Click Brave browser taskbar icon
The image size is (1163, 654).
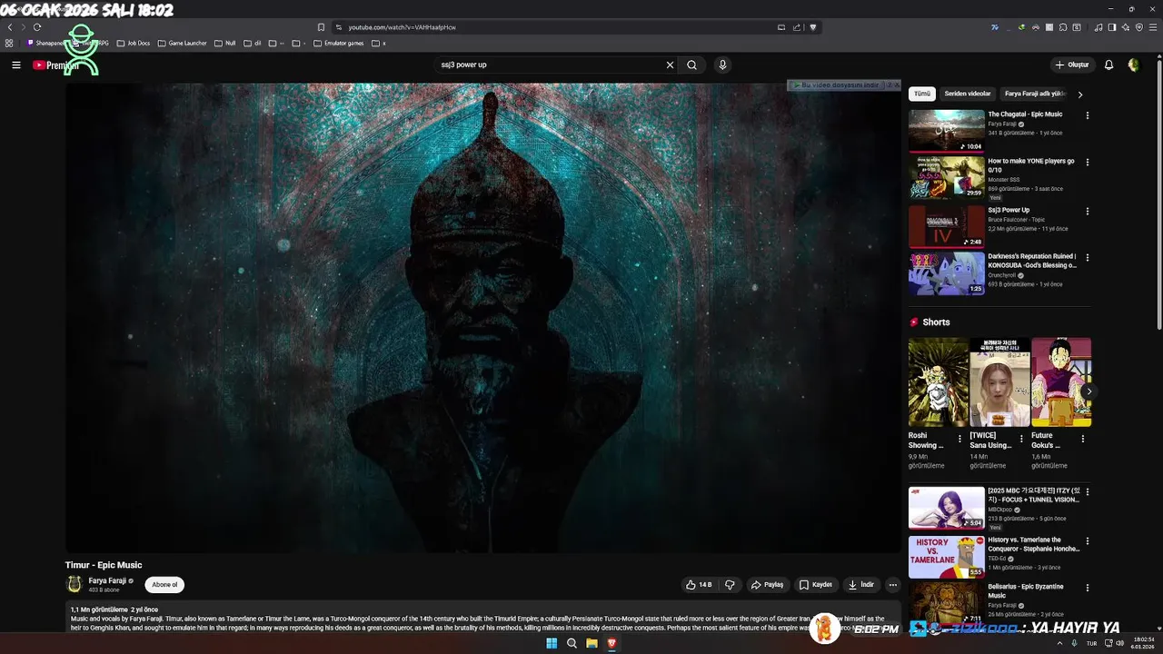611,643
